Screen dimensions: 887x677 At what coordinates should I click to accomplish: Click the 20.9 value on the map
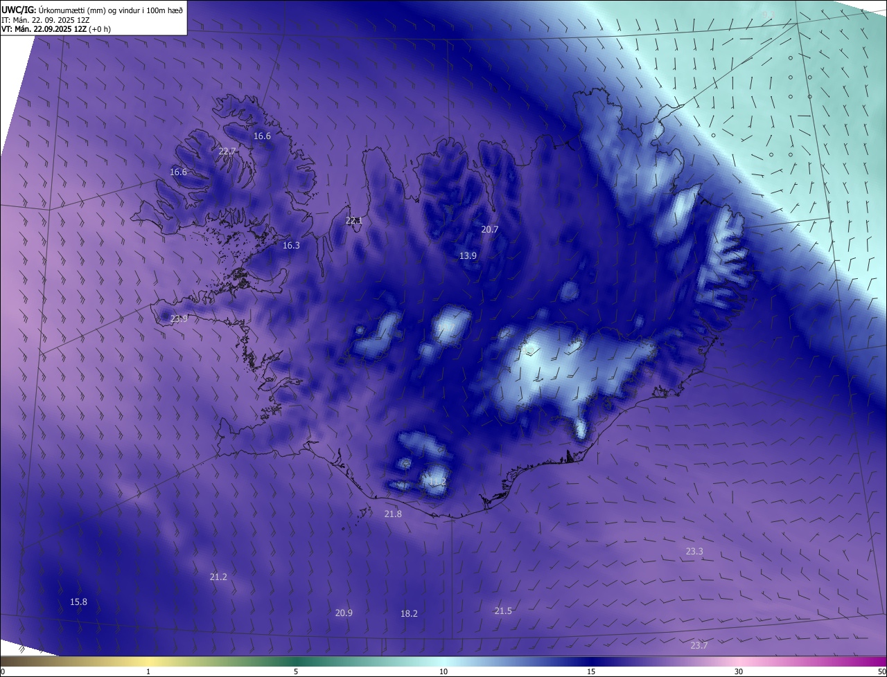click(344, 613)
